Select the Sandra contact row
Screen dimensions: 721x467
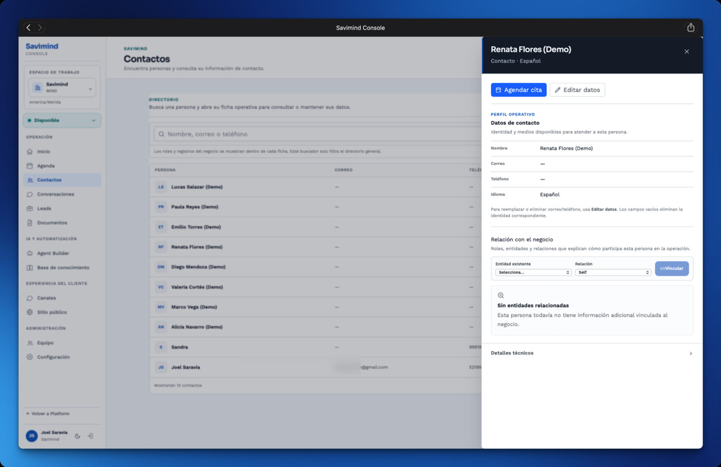coord(315,347)
